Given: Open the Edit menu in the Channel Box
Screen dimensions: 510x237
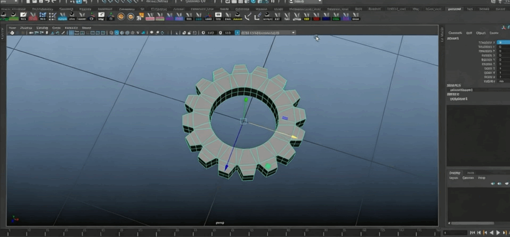Looking at the screenshot, I should pyautogui.click(x=469, y=33).
